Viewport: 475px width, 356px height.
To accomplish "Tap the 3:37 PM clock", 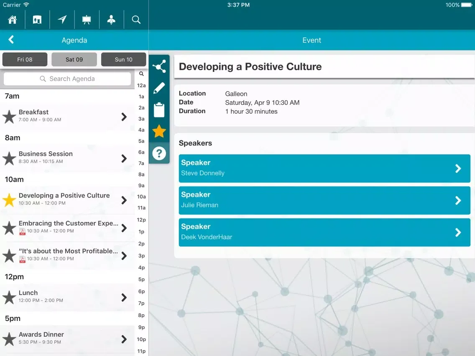I will 238,5.
